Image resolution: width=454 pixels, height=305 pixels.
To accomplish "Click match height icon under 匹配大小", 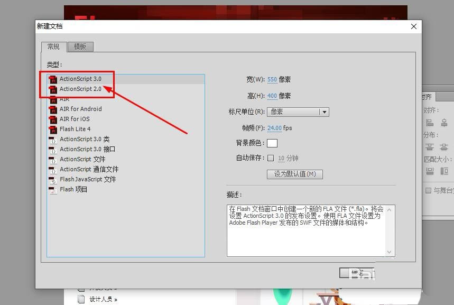I will coord(444,171).
